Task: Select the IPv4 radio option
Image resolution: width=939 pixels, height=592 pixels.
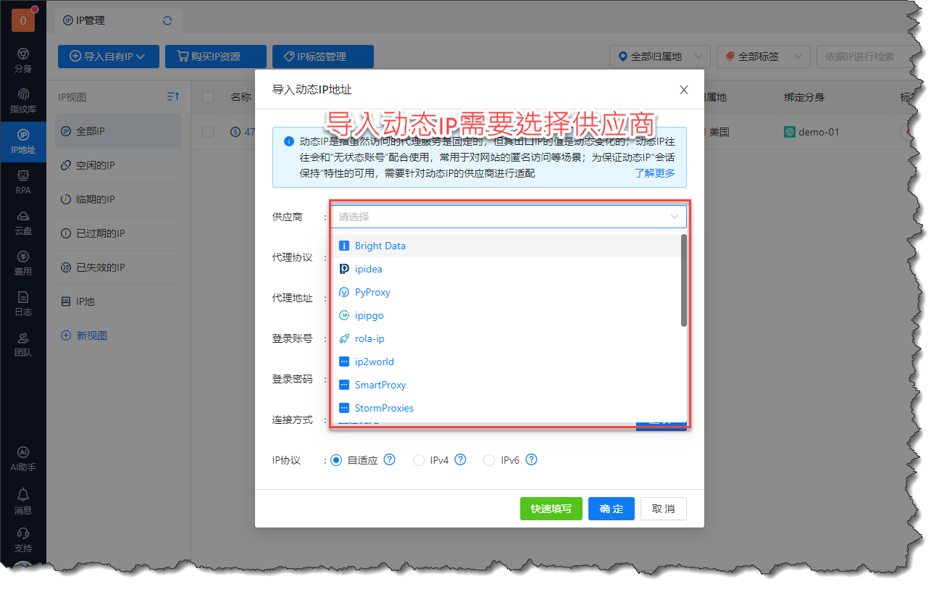Action: point(418,459)
